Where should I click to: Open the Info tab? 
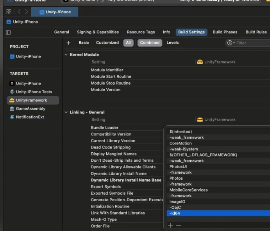166,32
